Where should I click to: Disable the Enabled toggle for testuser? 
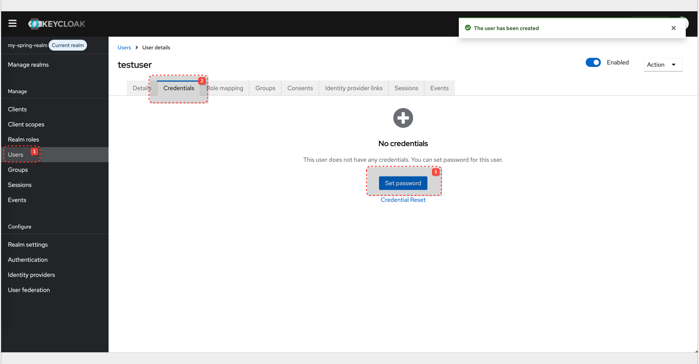[593, 62]
